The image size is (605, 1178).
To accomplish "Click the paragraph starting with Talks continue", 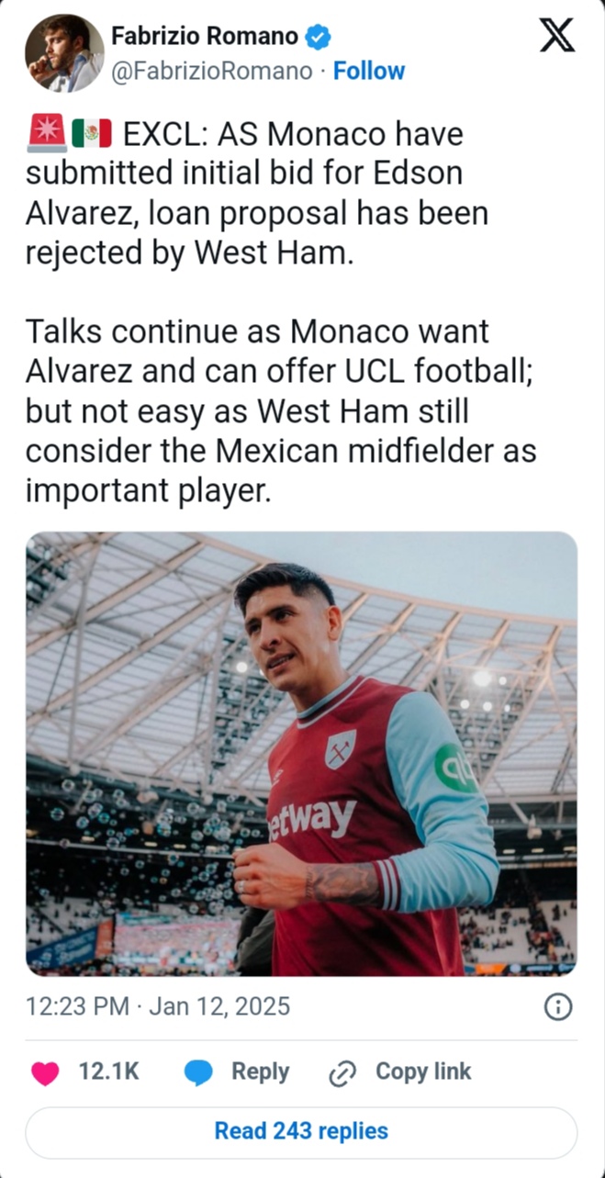I will [x=280, y=410].
